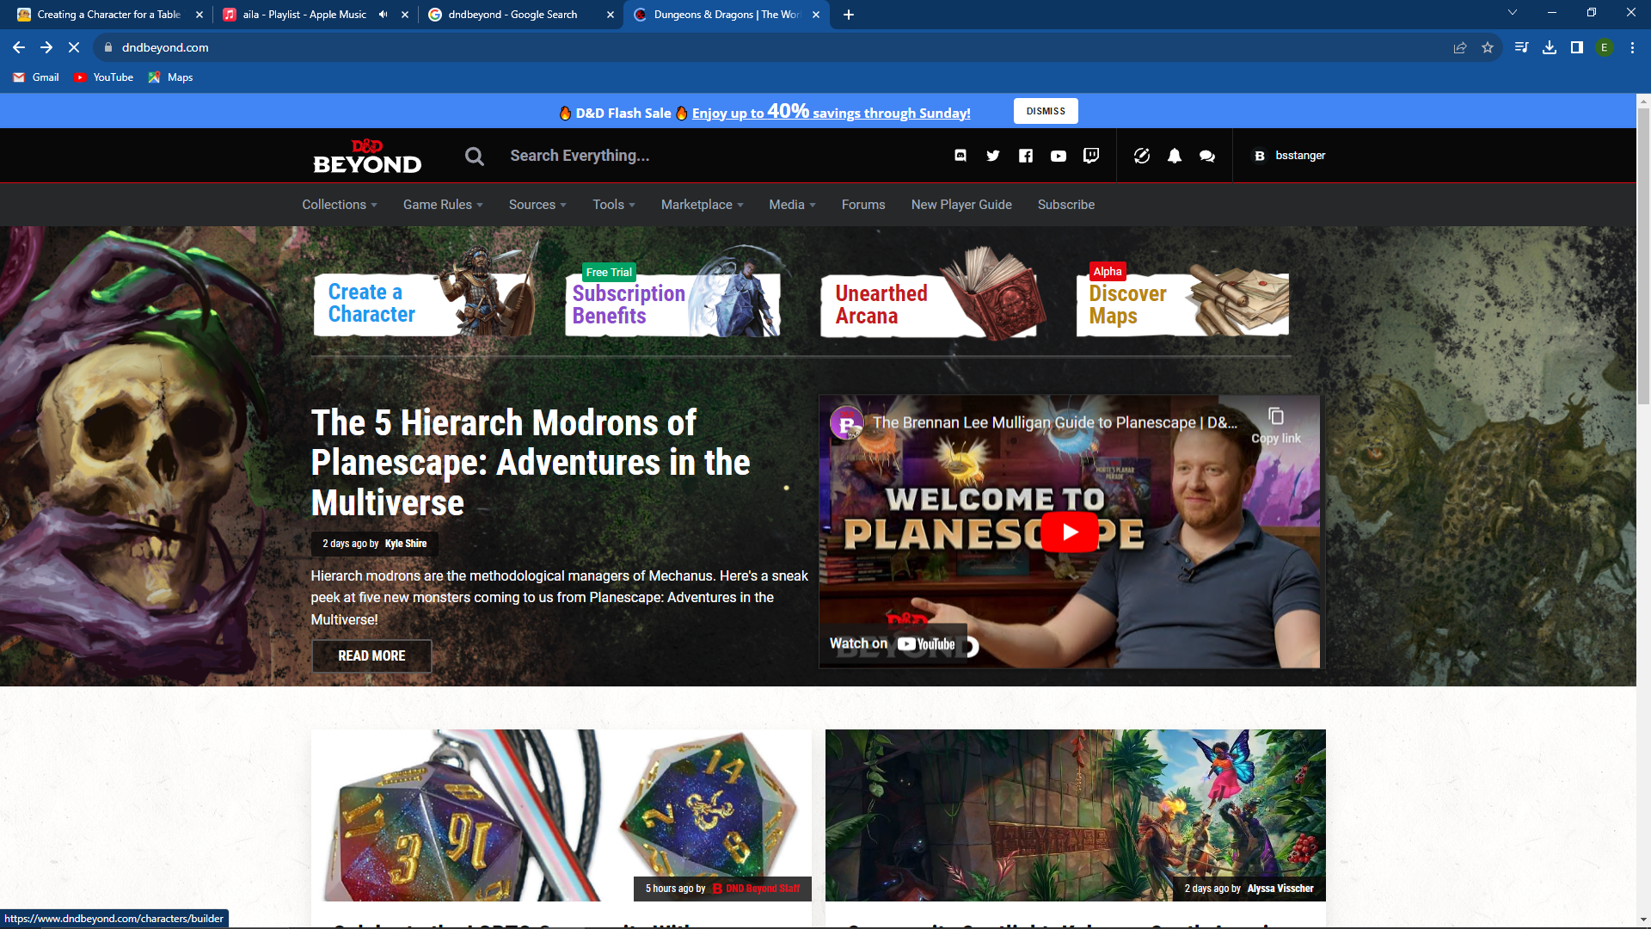Play the Planescape YouTube video
The width and height of the screenshot is (1651, 929).
[1070, 532]
